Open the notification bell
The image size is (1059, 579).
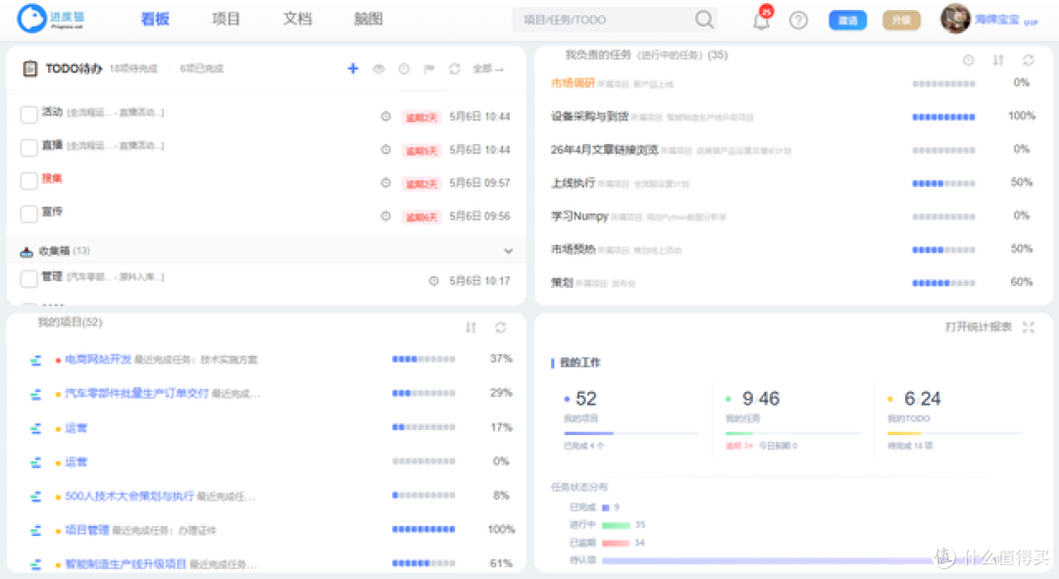[x=762, y=20]
